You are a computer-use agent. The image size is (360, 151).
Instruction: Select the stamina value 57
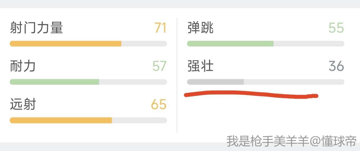click(x=159, y=66)
